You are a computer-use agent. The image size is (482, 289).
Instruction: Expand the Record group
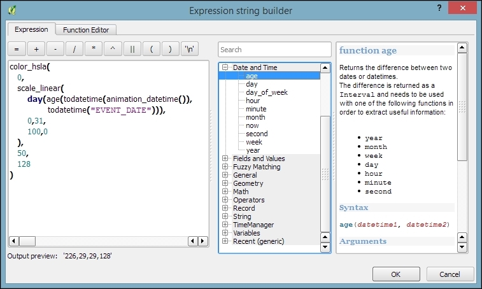(x=225, y=208)
